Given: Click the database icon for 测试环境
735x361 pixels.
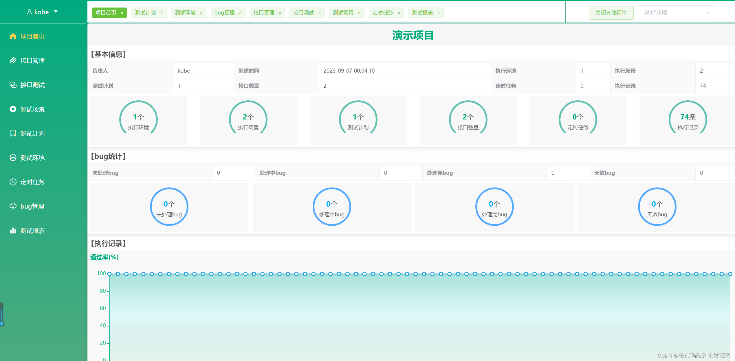Looking at the screenshot, I should (x=13, y=158).
